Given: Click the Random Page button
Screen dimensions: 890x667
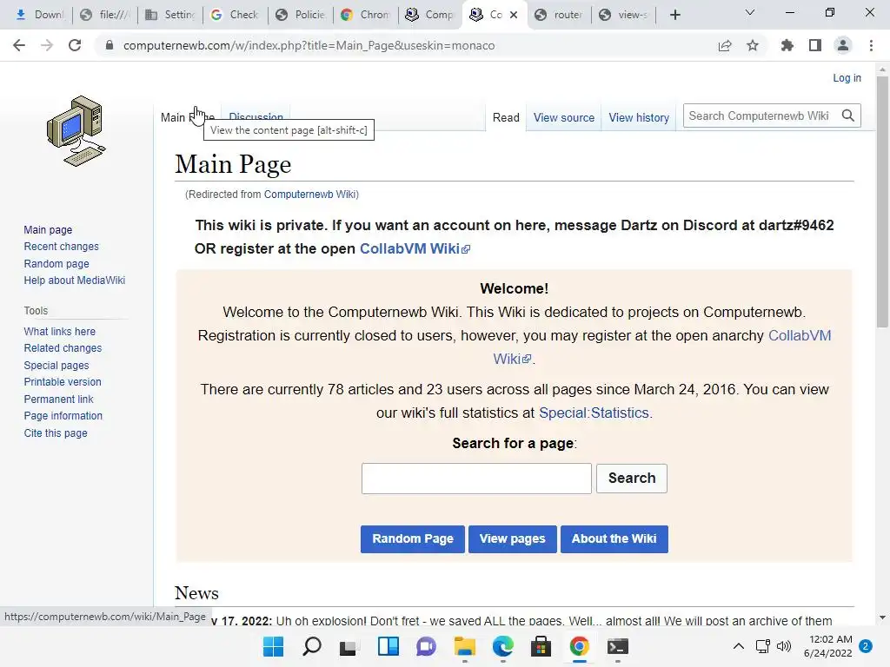Looking at the screenshot, I should point(413,538).
